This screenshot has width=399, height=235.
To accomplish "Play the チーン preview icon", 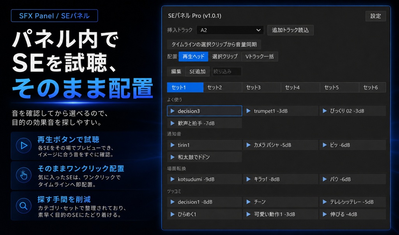I will (249, 202).
